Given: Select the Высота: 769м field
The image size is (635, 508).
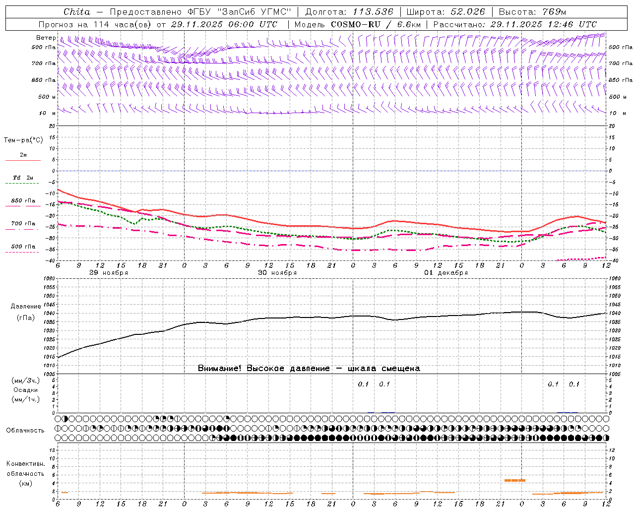Looking at the screenshot, I should (x=532, y=12).
